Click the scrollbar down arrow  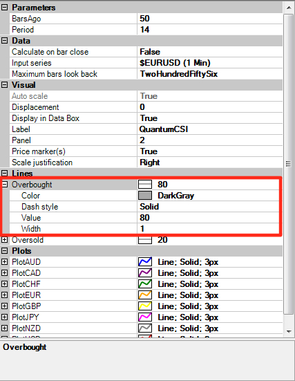coord(289,331)
